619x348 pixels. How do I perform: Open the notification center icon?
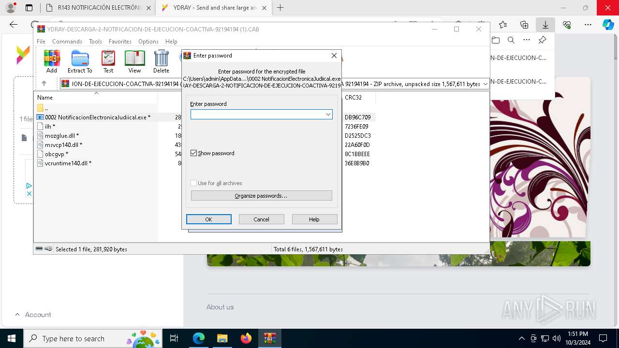pos(603,338)
